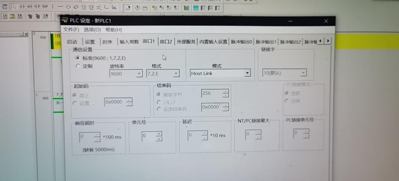The image size is (399, 181).
Task: Click the 单元号 unit number field
Action: click(149, 136)
